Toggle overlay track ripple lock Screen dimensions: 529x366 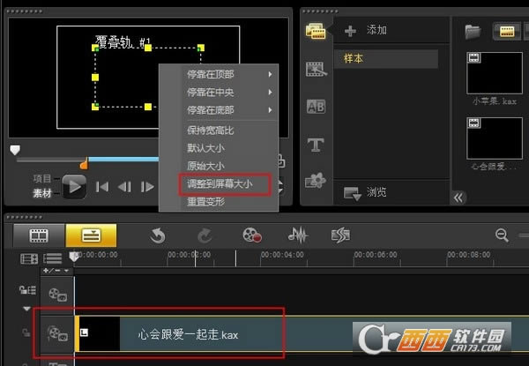(x=26, y=332)
